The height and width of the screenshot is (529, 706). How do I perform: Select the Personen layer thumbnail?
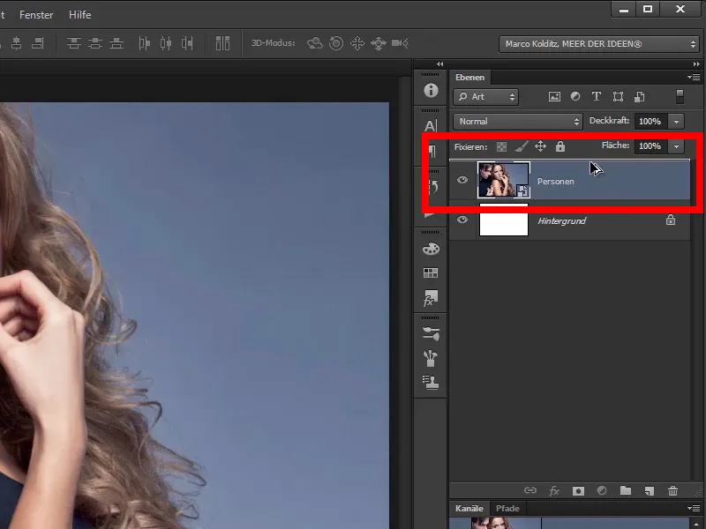click(x=504, y=180)
